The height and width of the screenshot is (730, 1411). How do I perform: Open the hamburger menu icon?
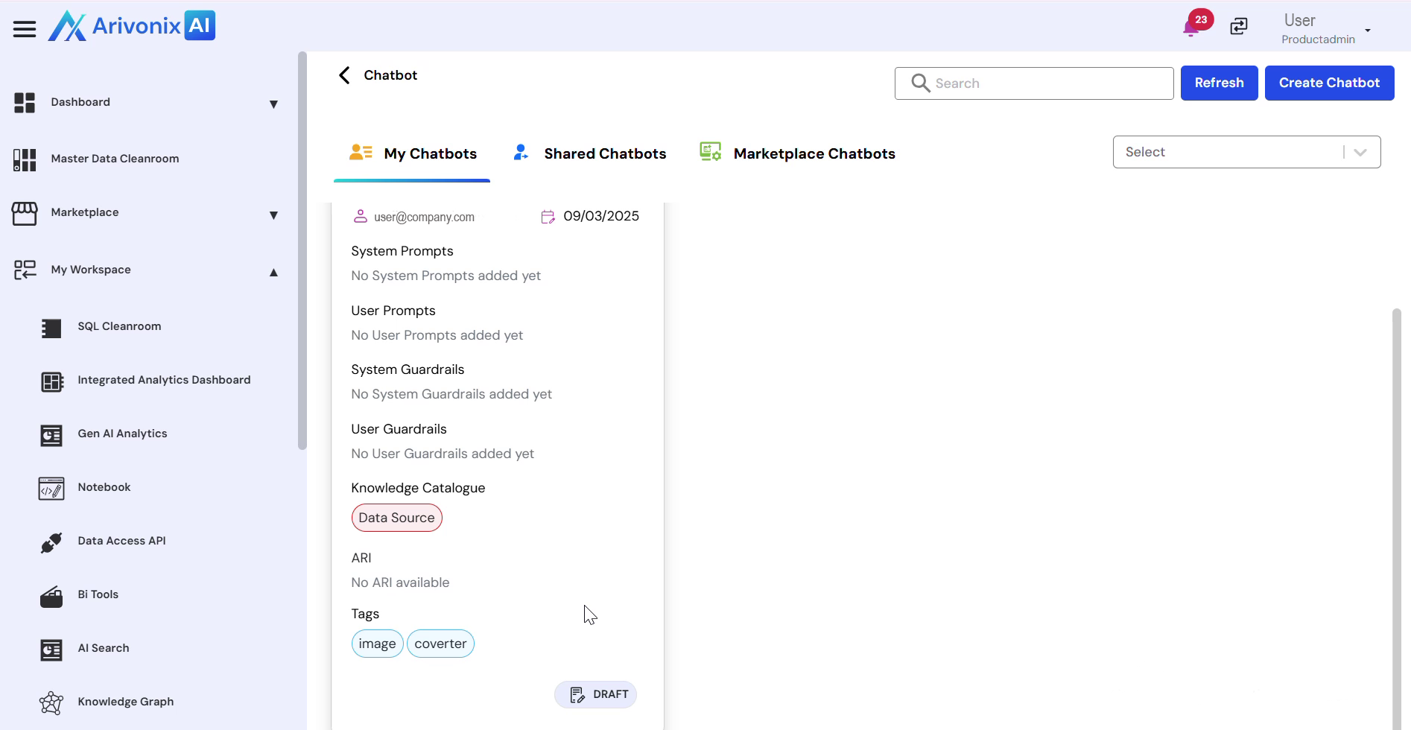click(x=25, y=29)
